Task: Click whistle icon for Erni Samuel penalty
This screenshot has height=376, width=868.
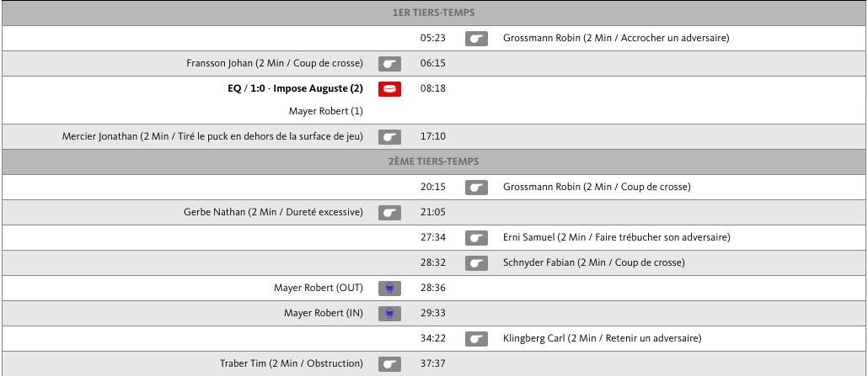Action: tap(476, 238)
